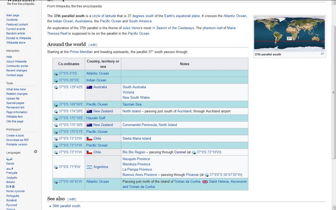Click the Argentina flag icon

89,167
